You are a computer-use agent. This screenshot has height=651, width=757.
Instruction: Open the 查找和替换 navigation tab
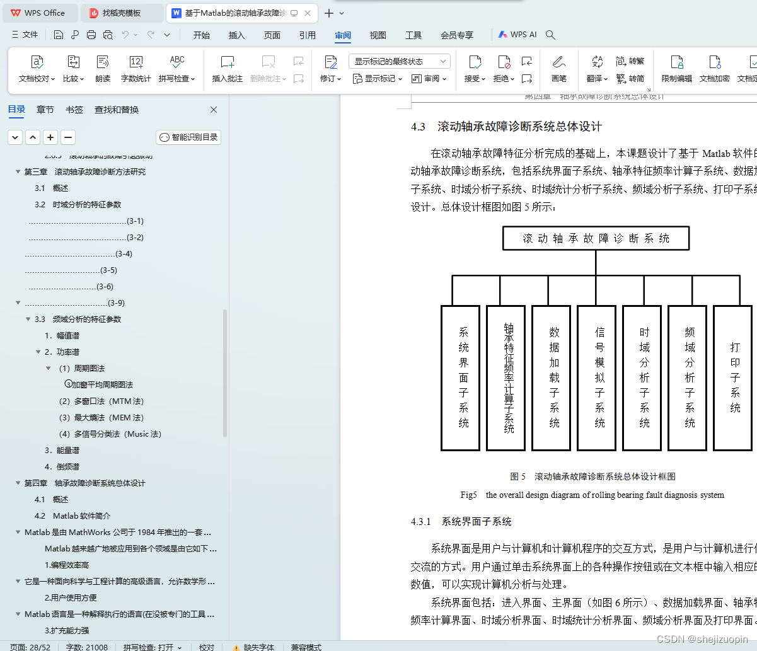[117, 110]
